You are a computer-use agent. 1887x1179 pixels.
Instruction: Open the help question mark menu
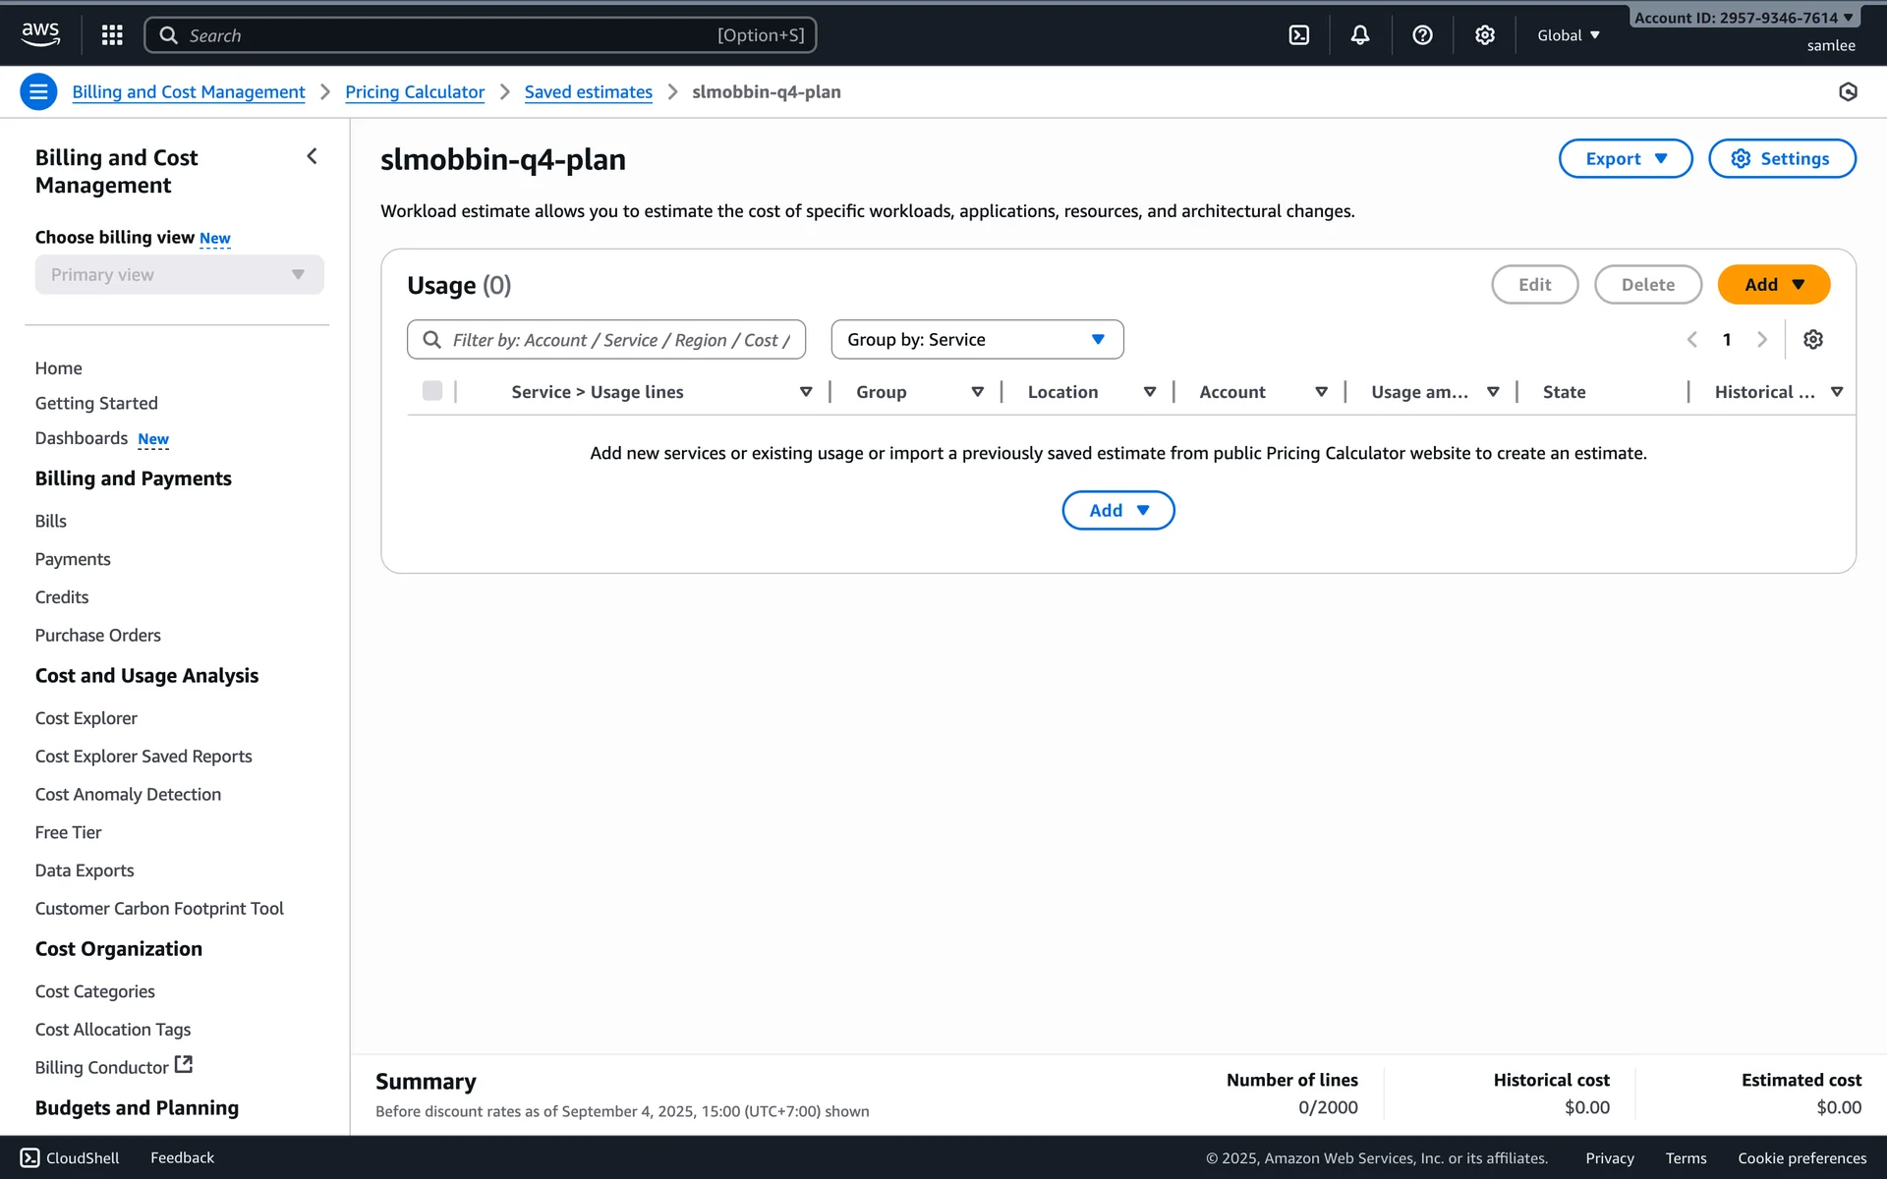(x=1422, y=35)
